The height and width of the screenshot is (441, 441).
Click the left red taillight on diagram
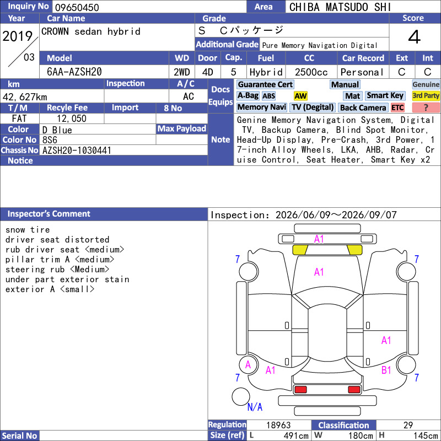point(300,389)
